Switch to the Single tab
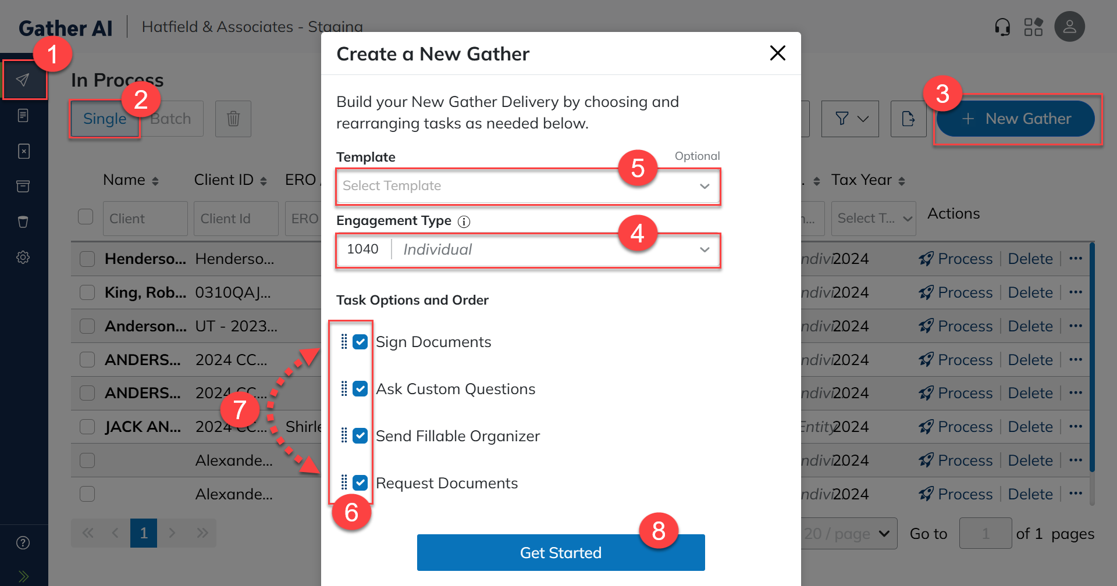The height and width of the screenshot is (586, 1117). [x=104, y=119]
